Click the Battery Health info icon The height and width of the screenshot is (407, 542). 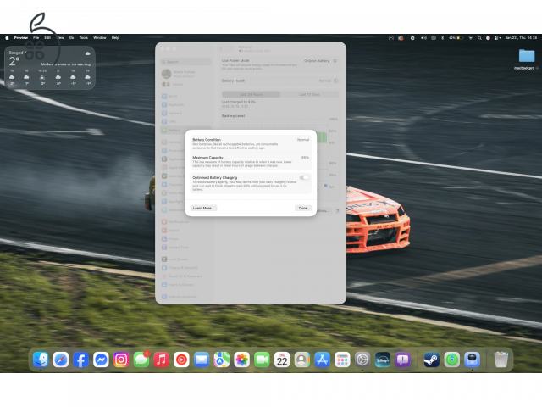[x=335, y=81]
